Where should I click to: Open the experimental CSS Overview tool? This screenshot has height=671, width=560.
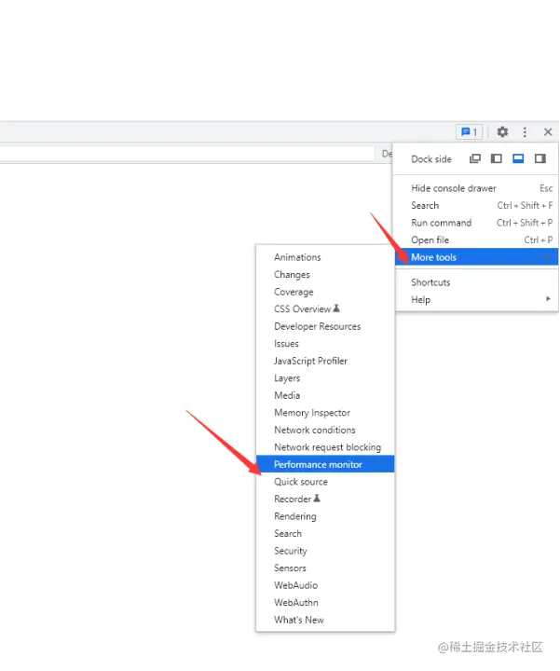point(325,309)
